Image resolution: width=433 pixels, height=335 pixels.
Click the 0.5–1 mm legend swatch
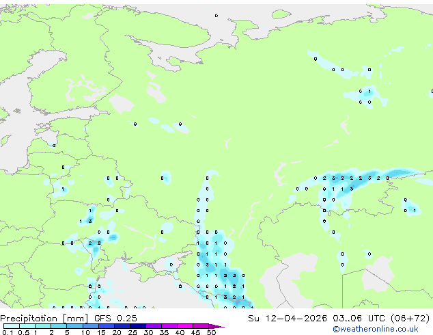point(27,326)
